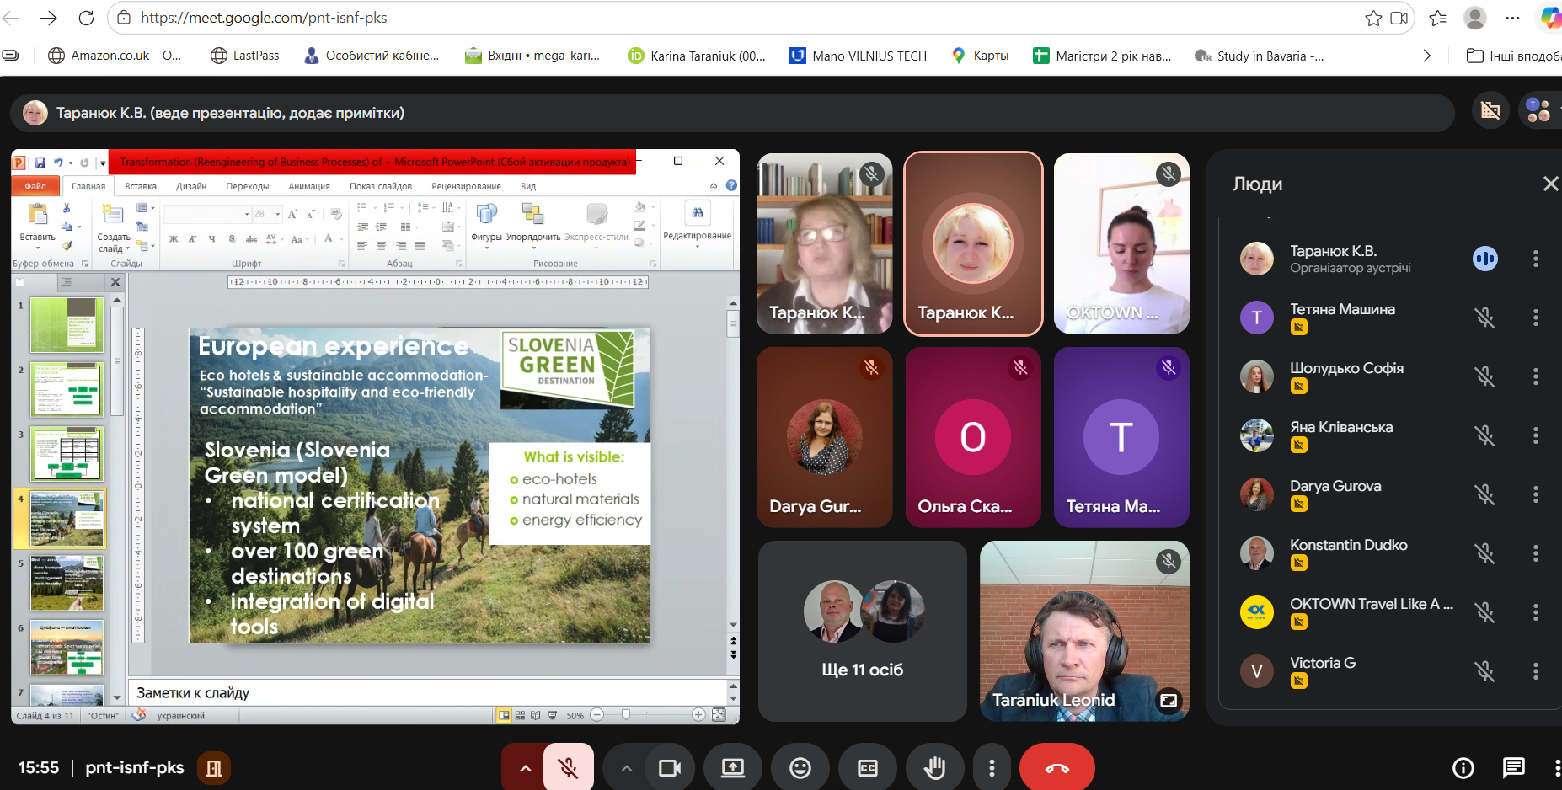Turn on closed captions
This screenshot has height=790, width=1562.
[x=867, y=768]
